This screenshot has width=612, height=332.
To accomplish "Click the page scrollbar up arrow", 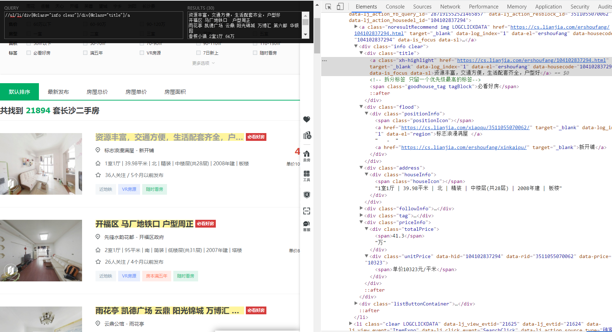I will point(317,5).
